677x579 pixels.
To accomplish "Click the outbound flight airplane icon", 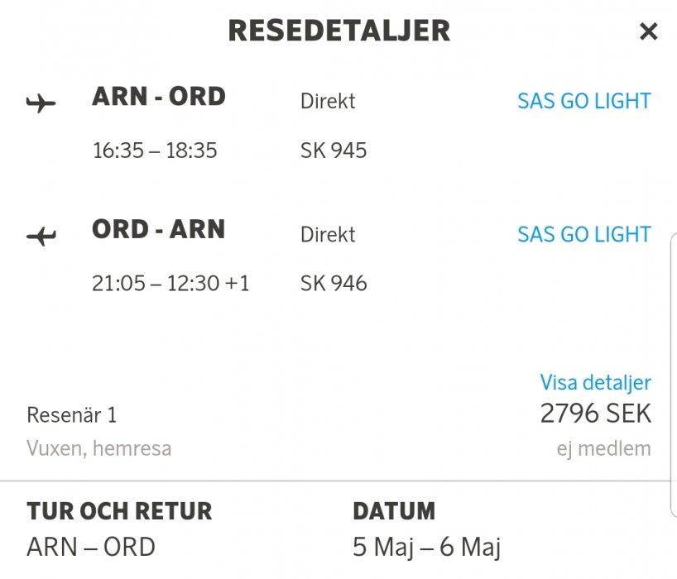I will pos(41,104).
